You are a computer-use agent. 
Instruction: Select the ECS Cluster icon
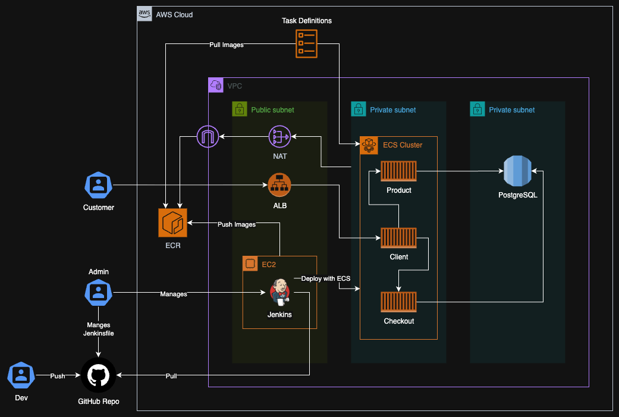tap(368, 144)
